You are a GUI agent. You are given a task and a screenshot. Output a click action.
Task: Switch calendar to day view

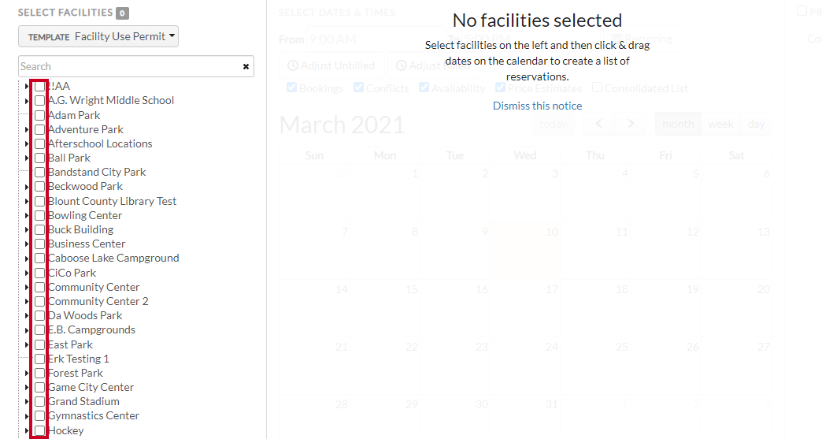tap(756, 125)
